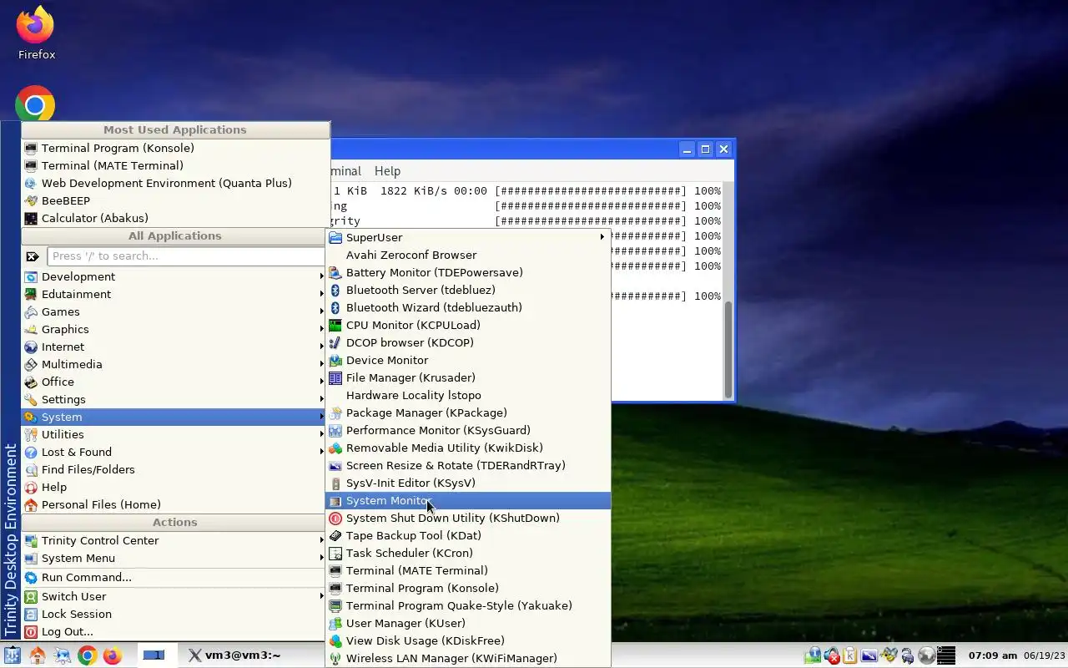
Task: Click Screen Resize & Rotate icon
Action: (x=335, y=465)
